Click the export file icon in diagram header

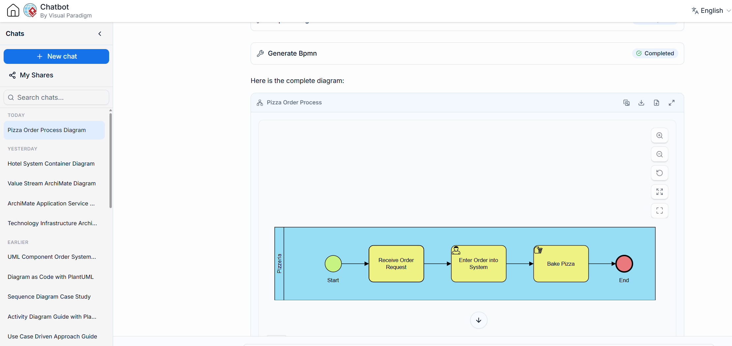[x=656, y=103]
